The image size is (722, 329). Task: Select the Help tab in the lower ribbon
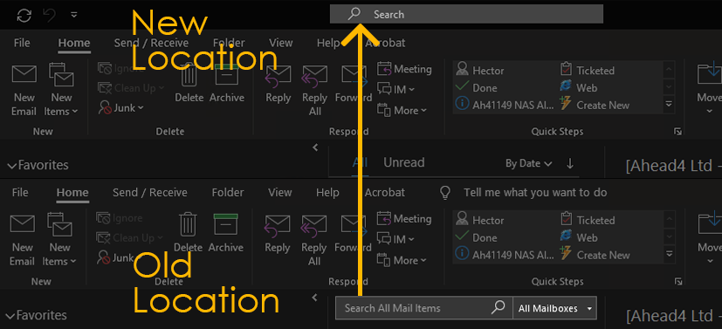tap(327, 192)
